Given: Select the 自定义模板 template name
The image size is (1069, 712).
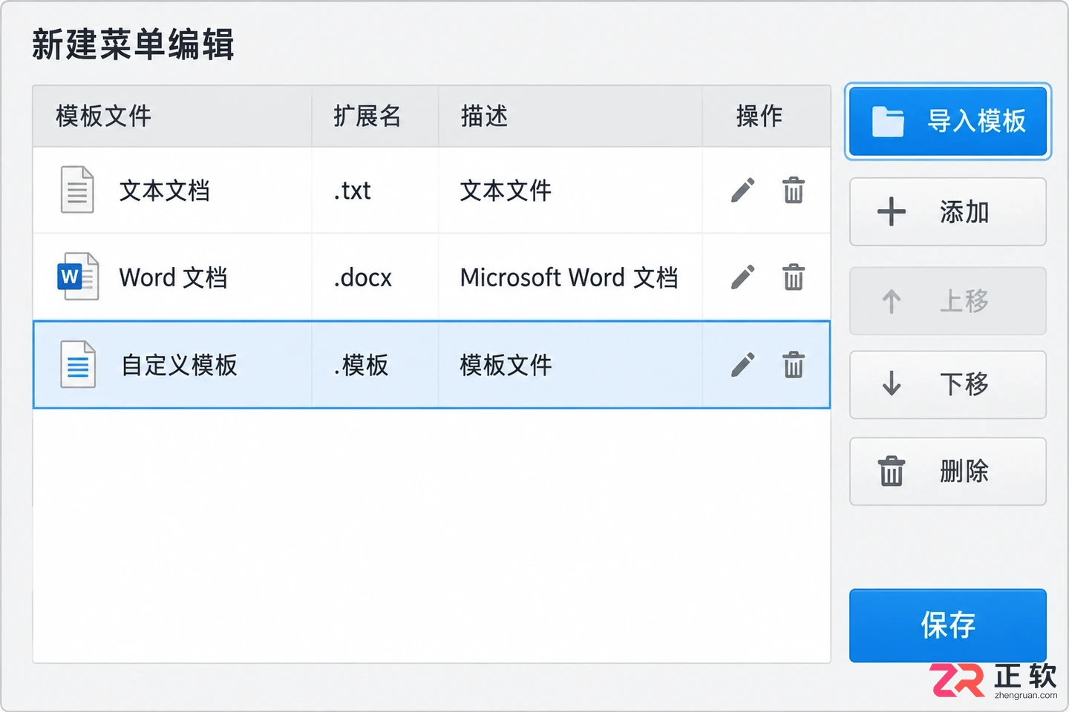Looking at the screenshot, I should tap(180, 365).
